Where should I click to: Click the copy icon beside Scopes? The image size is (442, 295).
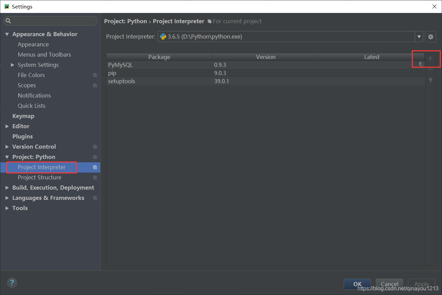95,85
